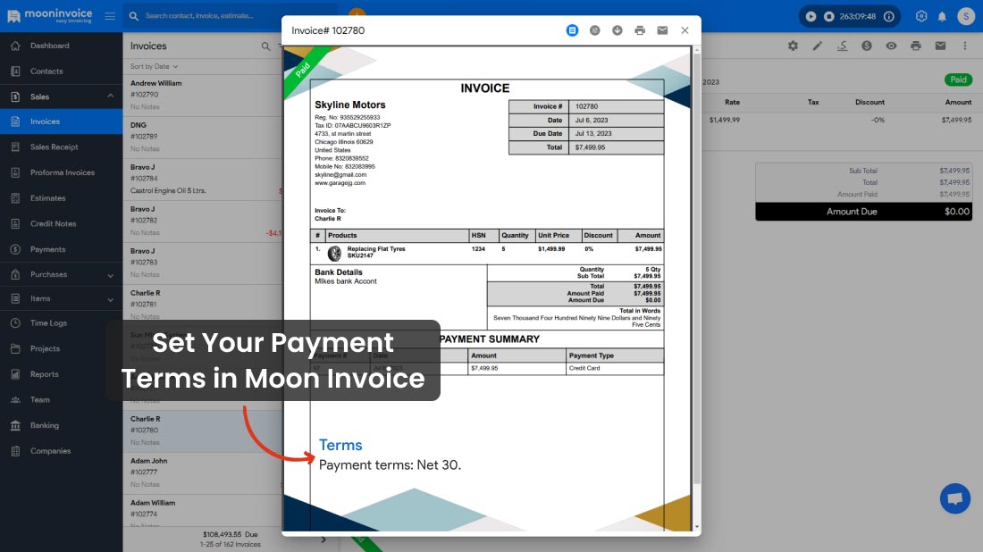This screenshot has height=552, width=983.
Task: Go to next page of invoices list
Action: [323, 539]
